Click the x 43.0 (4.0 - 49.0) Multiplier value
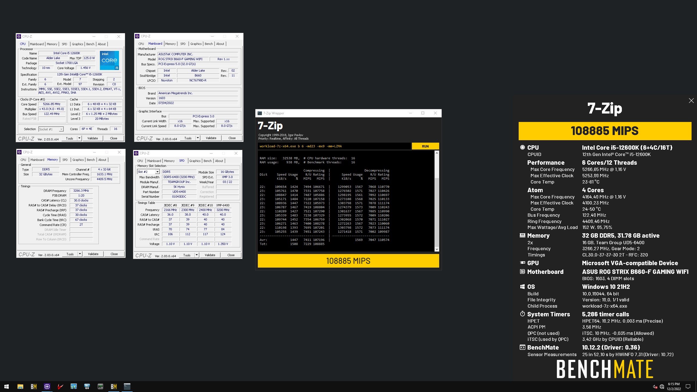Viewport: 697px width, 392px height. pos(52,109)
